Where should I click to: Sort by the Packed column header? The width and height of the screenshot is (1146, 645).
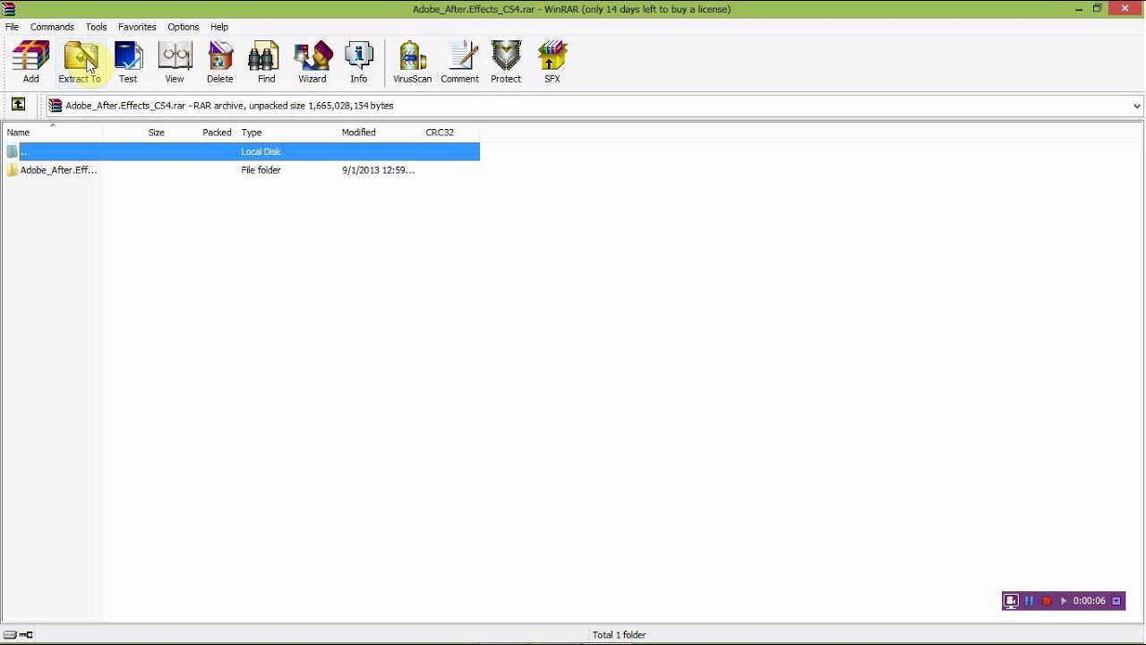(x=203, y=132)
